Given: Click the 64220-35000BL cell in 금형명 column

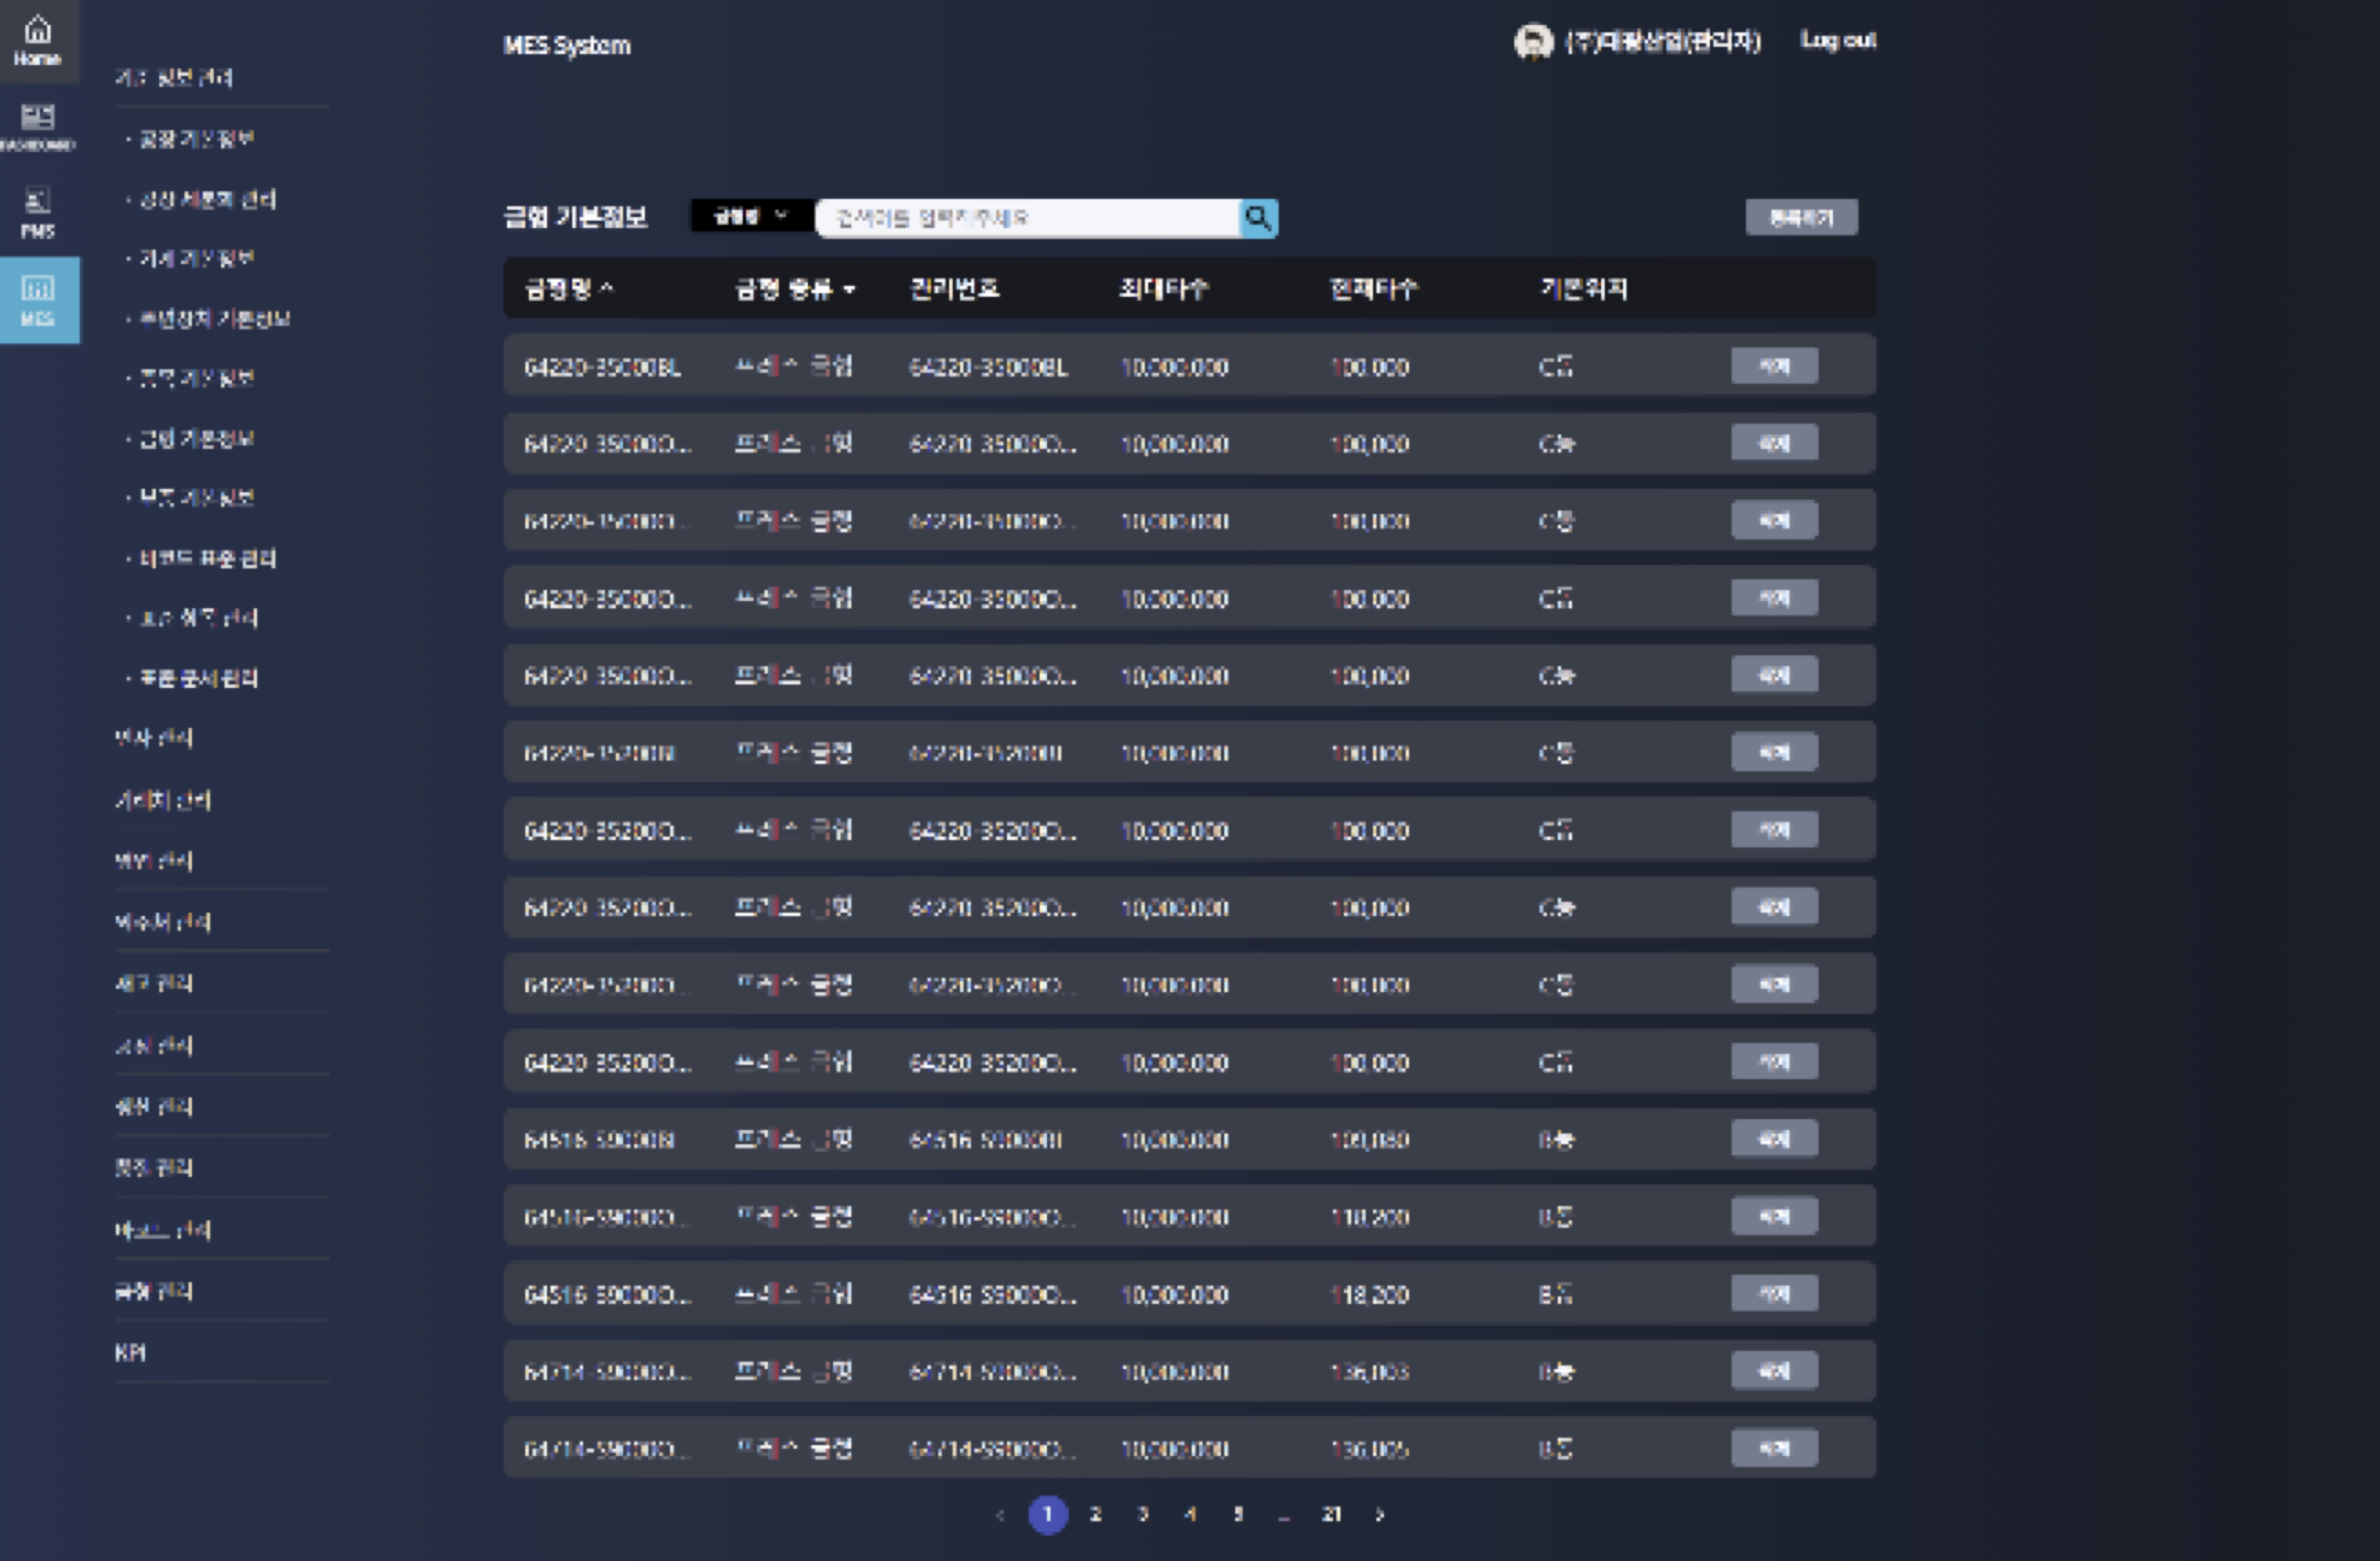Looking at the screenshot, I should [602, 367].
